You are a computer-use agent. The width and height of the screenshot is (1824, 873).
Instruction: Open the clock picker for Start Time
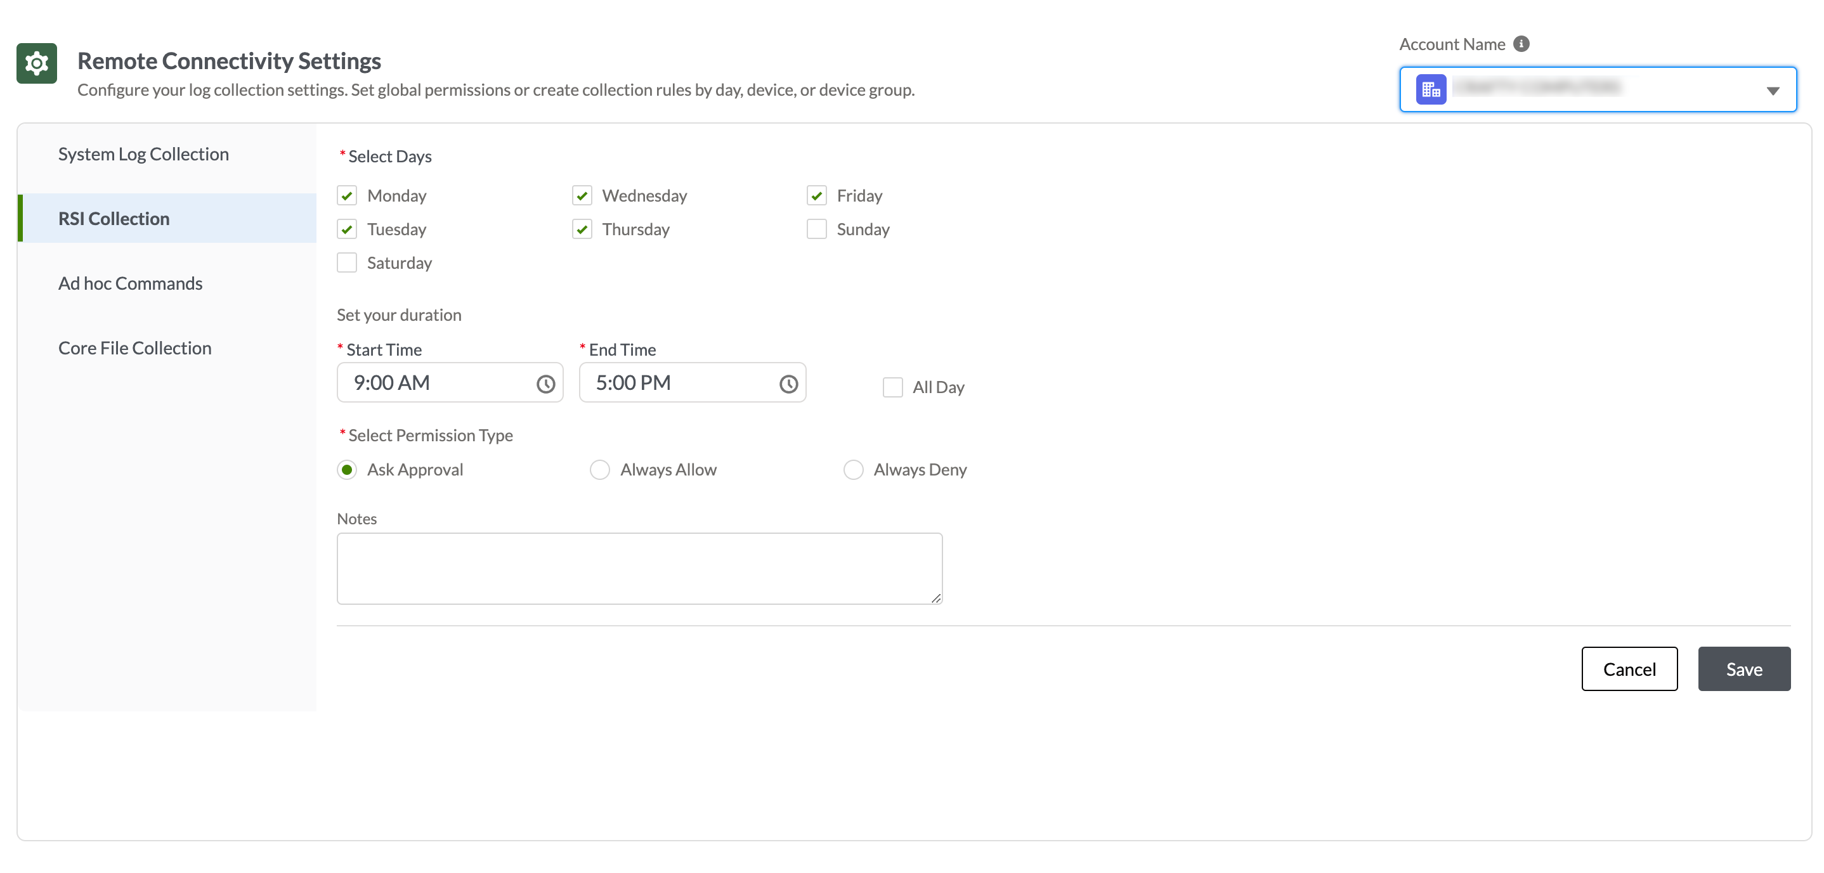[x=545, y=384]
